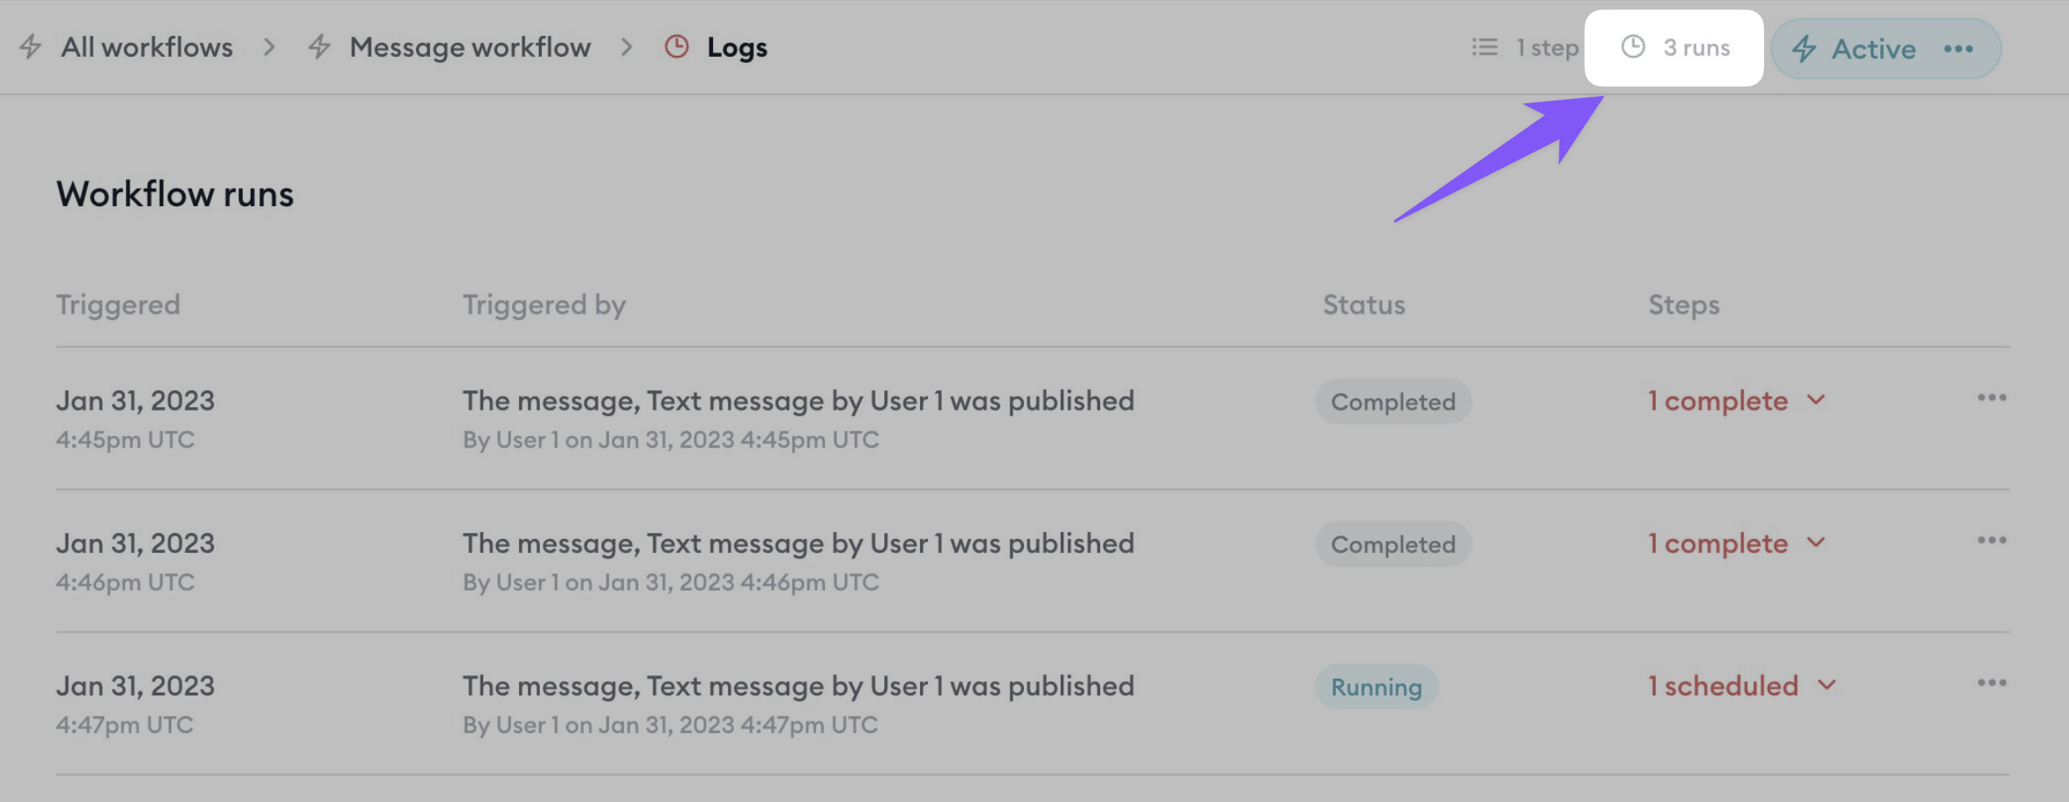Expand the 1 scheduled steps dropdown

pyautogui.click(x=1742, y=686)
